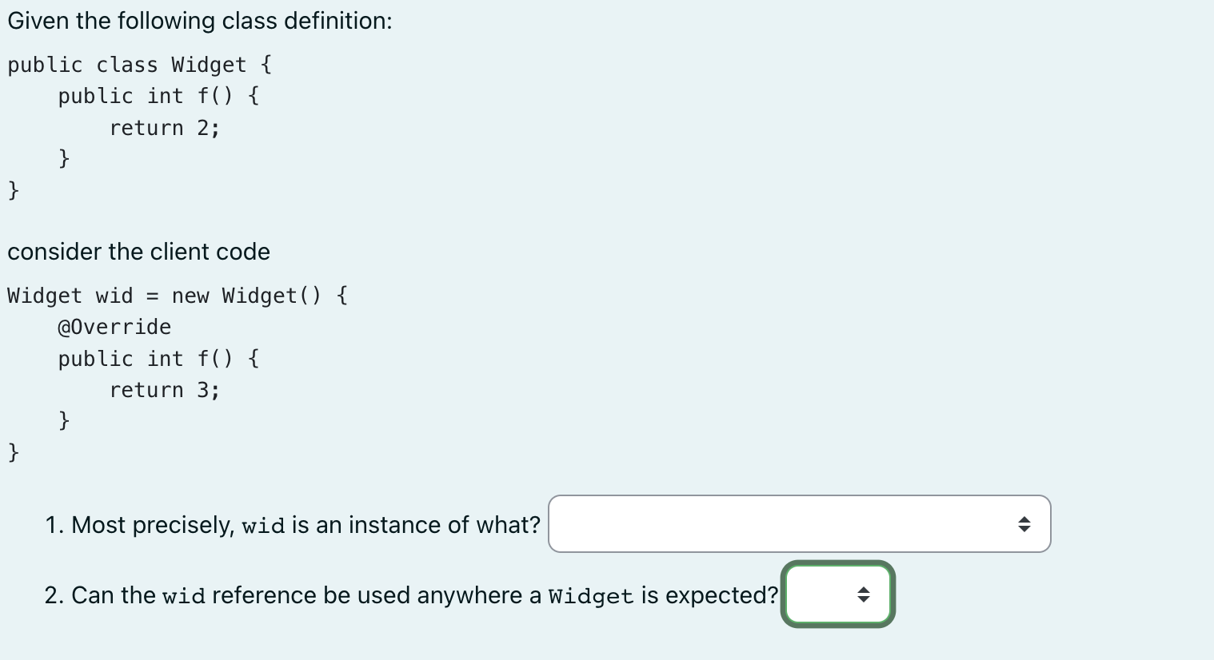Click the up-down arrow icon in question 2 dropdown
Image resolution: width=1214 pixels, height=660 pixels.
point(865,594)
